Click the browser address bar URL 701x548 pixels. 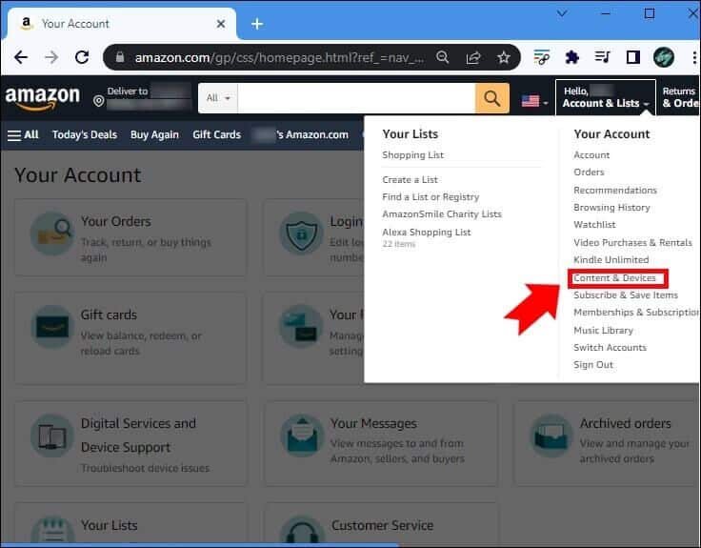pos(279,57)
